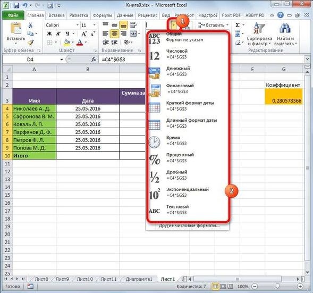Click the Copy icon in clipboard group
The width and height of the screenshot is (313, 293).
(x=30, y=34)
